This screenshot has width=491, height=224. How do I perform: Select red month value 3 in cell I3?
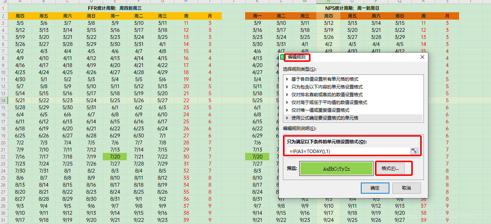[x=210, y=23]
